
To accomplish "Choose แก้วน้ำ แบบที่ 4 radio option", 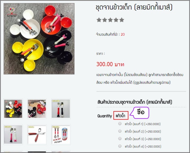I will click(120, 146).
